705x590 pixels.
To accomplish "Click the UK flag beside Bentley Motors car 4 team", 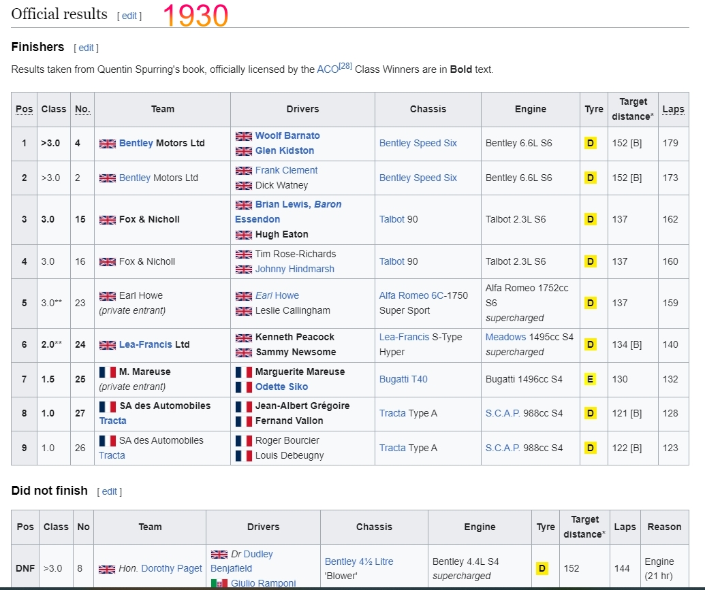I will (x=108, y=144).
